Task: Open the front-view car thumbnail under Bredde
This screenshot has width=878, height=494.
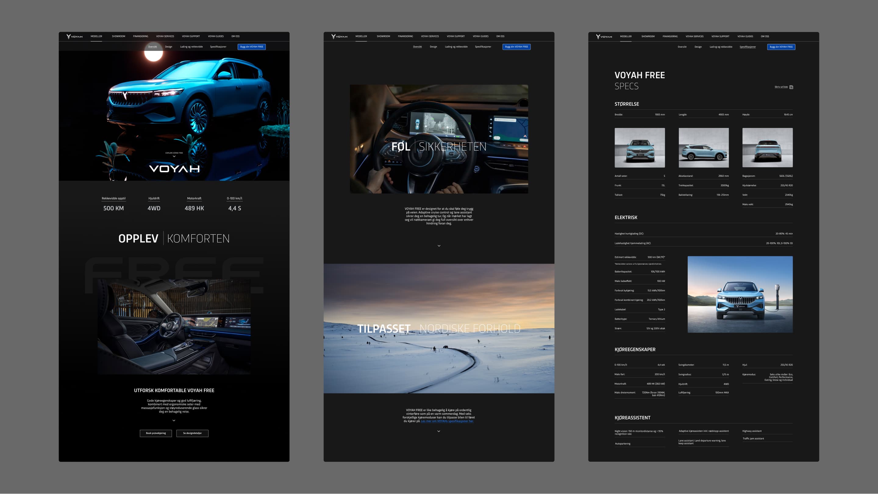Action: [x=640, y=148]
